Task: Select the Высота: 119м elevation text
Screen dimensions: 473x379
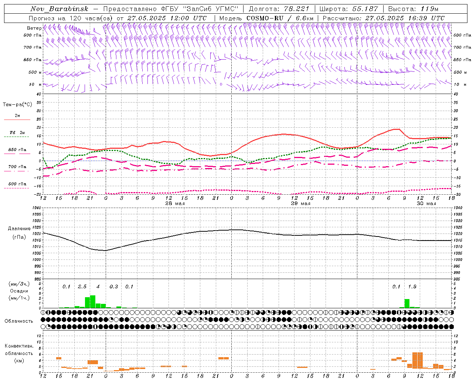Action: [x=413, y=9]
